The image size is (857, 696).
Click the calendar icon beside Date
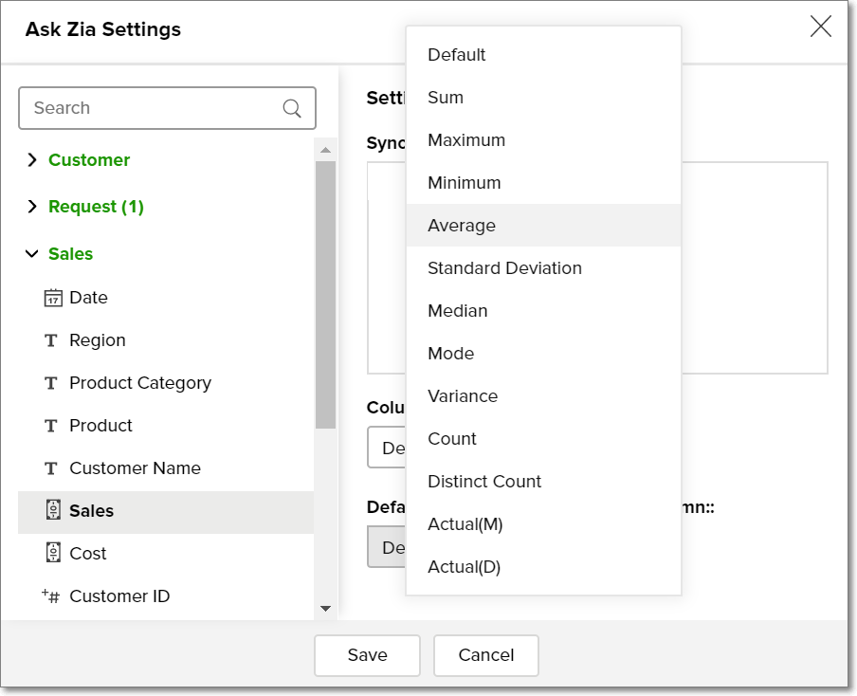click(x=53, y=298)
